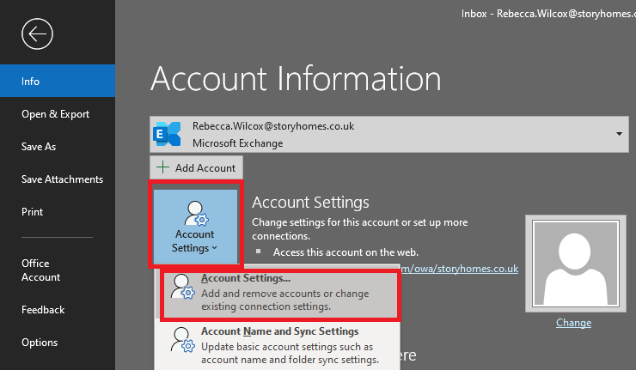The height and width of the screenshot is (370, 636).
Task: Open the Feedback page
Action: coord(58,310)
